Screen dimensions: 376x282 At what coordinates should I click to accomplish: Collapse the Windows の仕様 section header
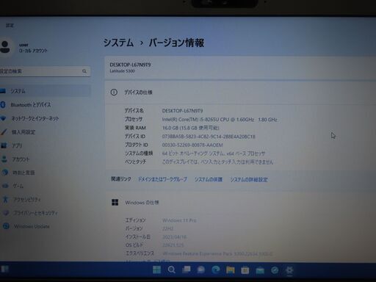click(240, 203)
